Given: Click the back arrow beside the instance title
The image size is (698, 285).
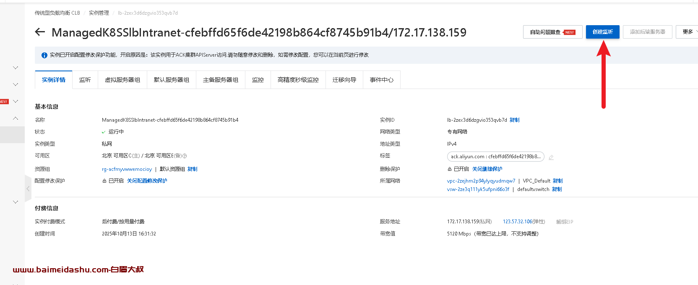Looking at the screenshot, I should (40, 32).
